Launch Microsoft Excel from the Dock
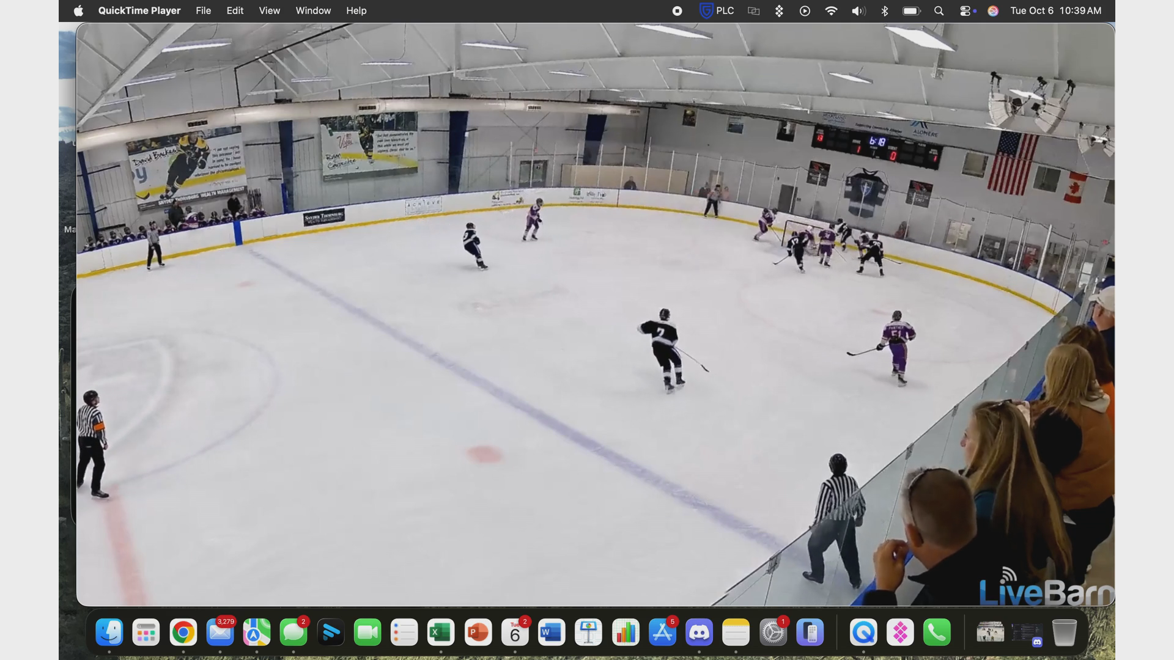 point(441,632)
